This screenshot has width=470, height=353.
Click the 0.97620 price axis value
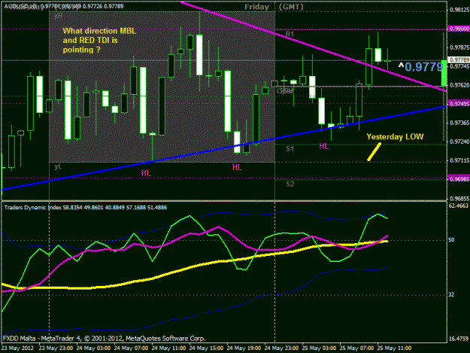(459, 86)
